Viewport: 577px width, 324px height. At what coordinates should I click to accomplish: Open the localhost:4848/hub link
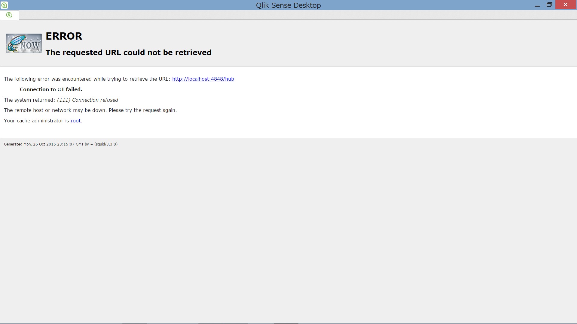[203, 79]
